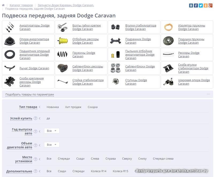Viewport: 214px width, 177px height.
Task: Select Справа in Место установки
Action: tap(110, 159)
